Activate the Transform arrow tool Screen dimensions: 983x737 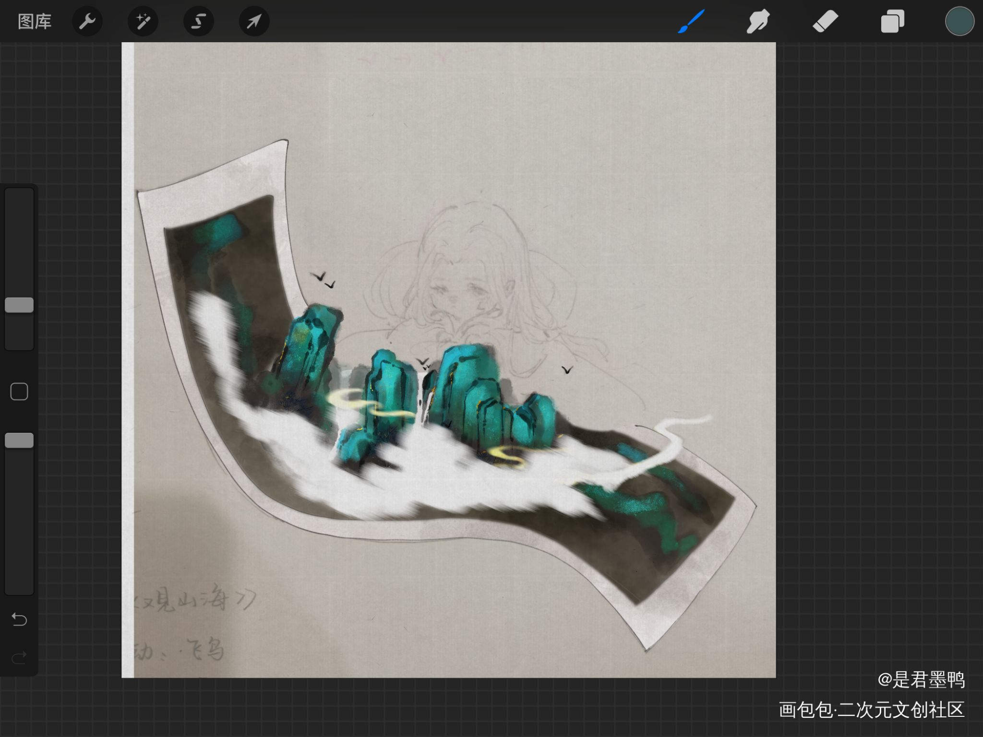click(254, 22)
